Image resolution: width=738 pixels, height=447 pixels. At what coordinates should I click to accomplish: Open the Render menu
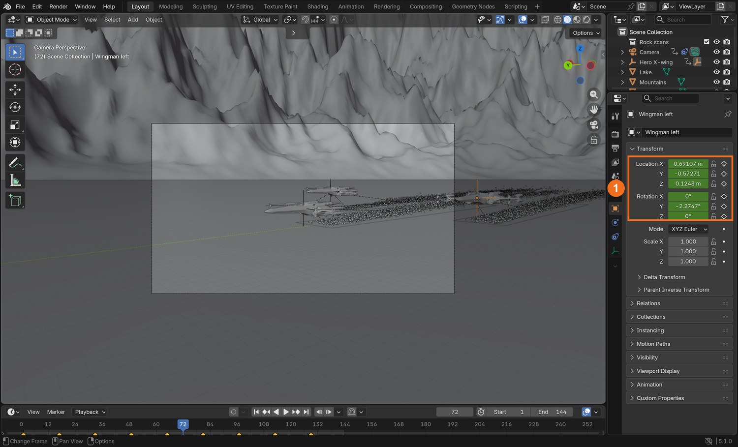pyautogui.click(x=58, y=6)
